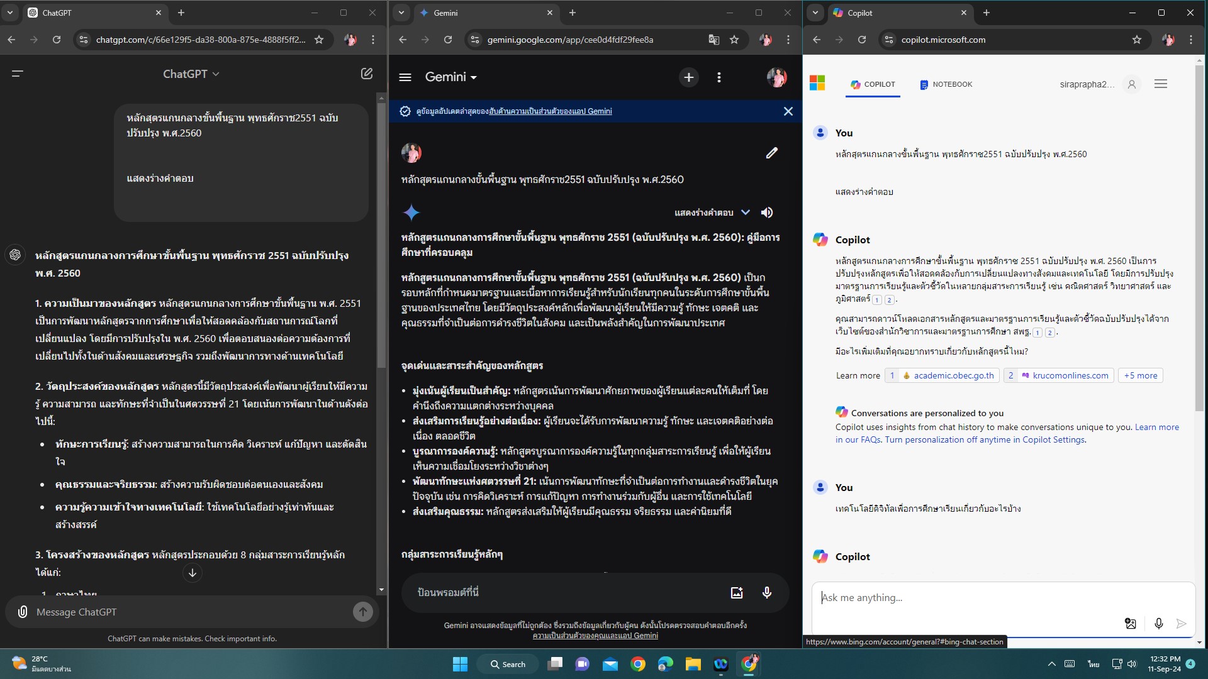Open the Gemini hamburger main menu
Image resolution: width=1208 pixels, height=679 pixels.
tap(405, 77)
